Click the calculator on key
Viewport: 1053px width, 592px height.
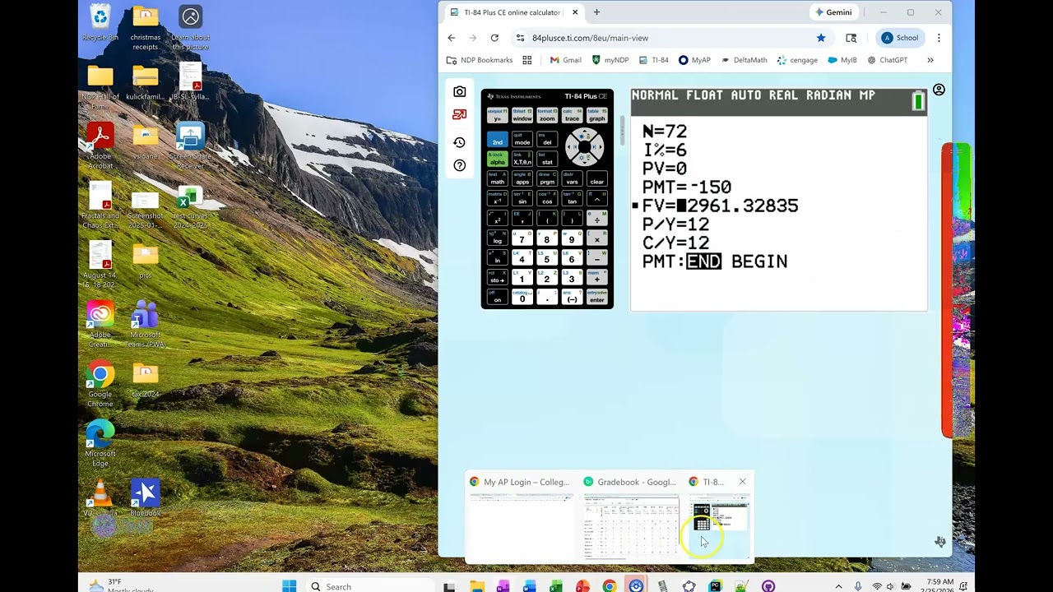(x=497, y=298)
